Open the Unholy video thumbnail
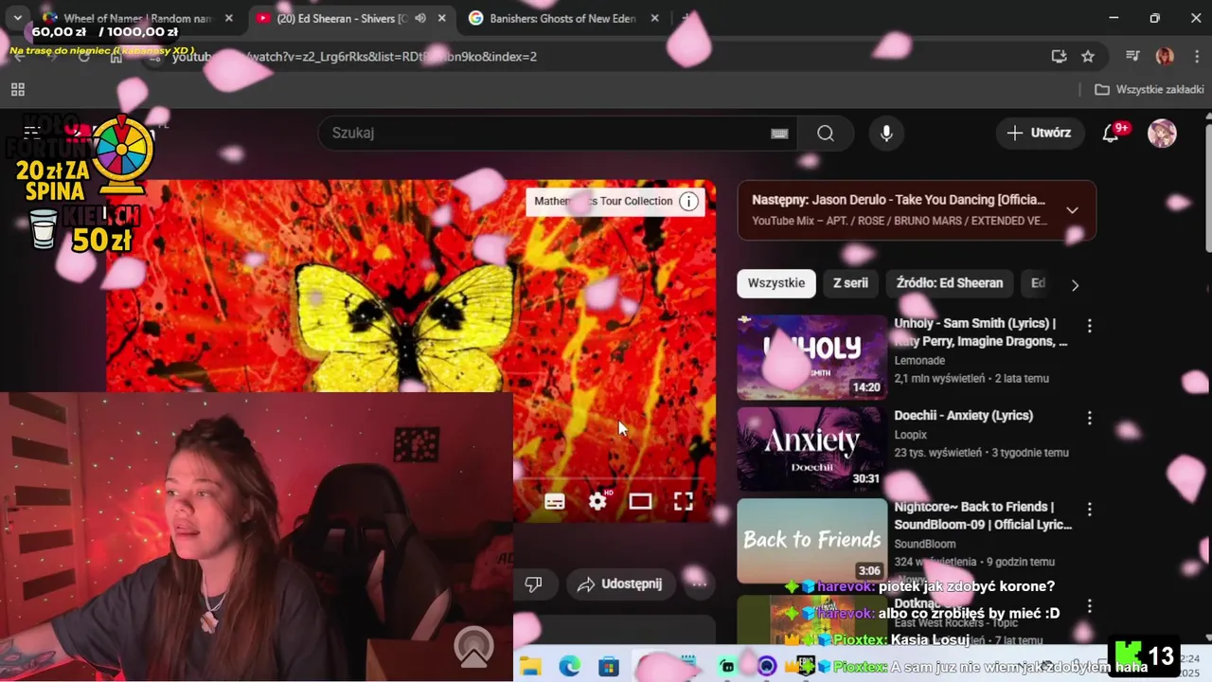Screen dimensions: 1212x682 click(812, 357)
